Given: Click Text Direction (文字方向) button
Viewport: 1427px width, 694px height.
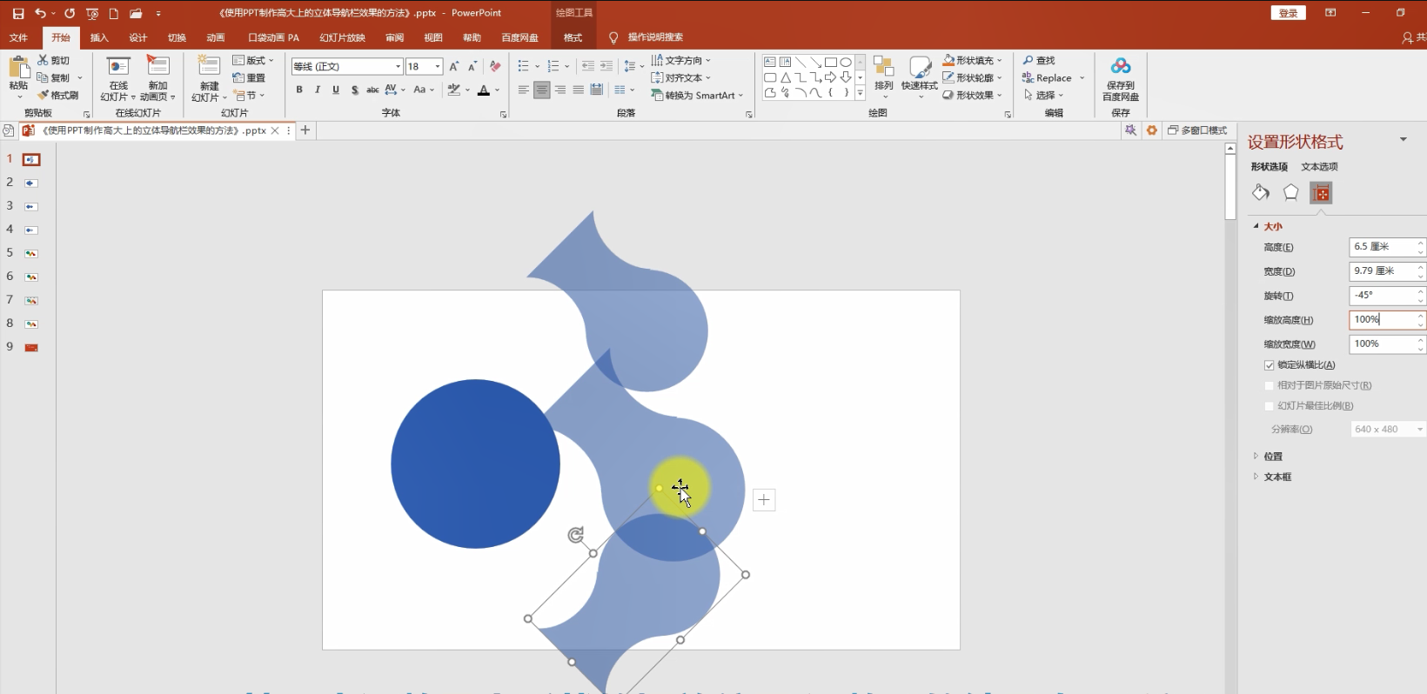Looking at the screenshot, I should [680, 60].
